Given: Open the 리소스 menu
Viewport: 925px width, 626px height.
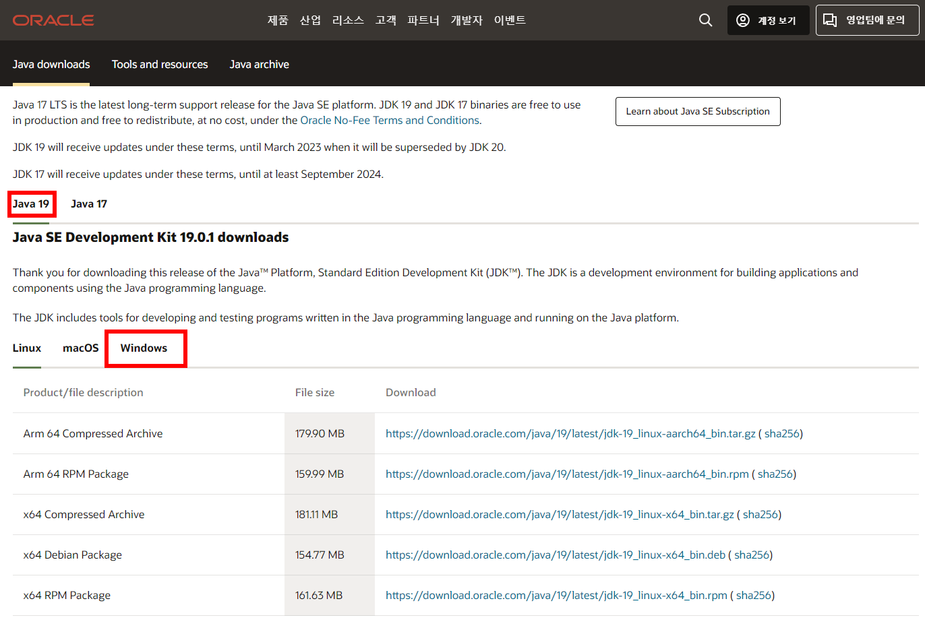Looking at the screenshot, I should 348,20.
